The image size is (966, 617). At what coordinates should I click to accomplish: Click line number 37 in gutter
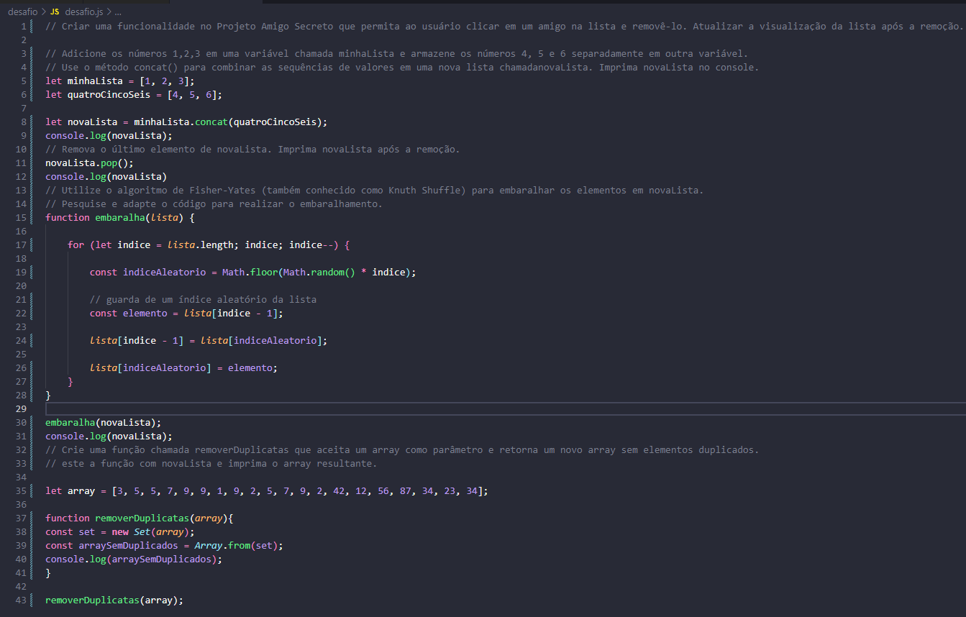point(21,518)
